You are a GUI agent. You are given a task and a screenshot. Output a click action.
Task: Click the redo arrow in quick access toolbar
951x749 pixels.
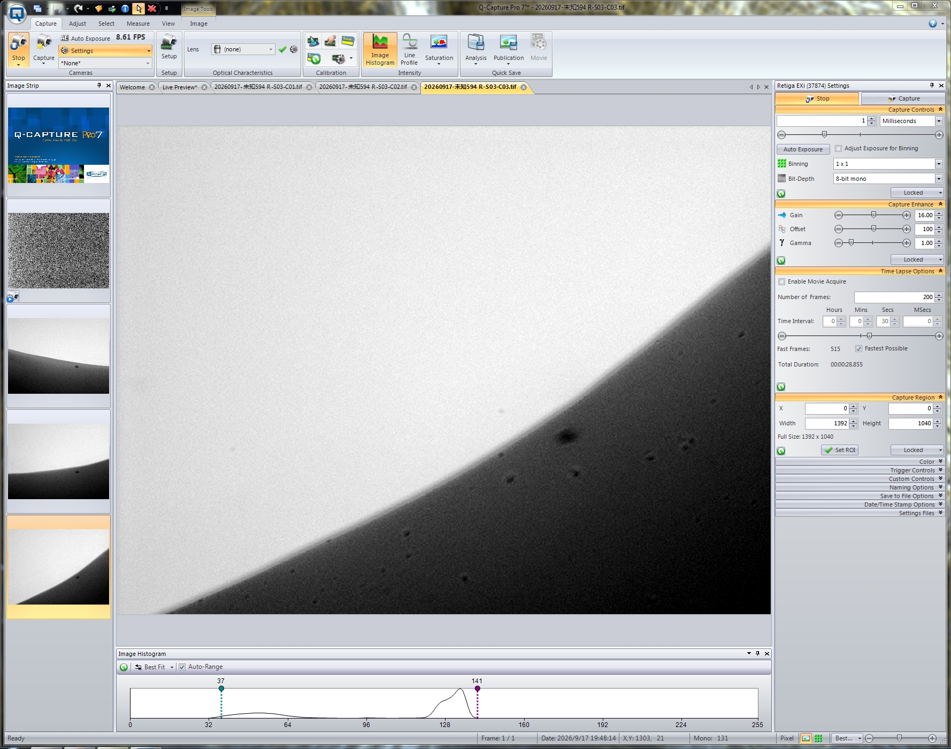[79, 8]
